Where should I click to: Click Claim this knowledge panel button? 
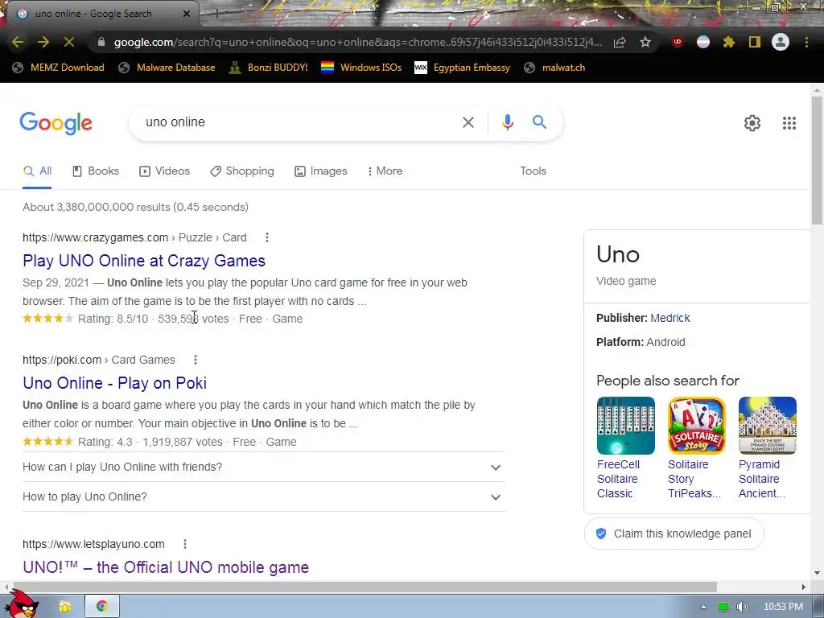pyautogui.click(x=674, y=534)
